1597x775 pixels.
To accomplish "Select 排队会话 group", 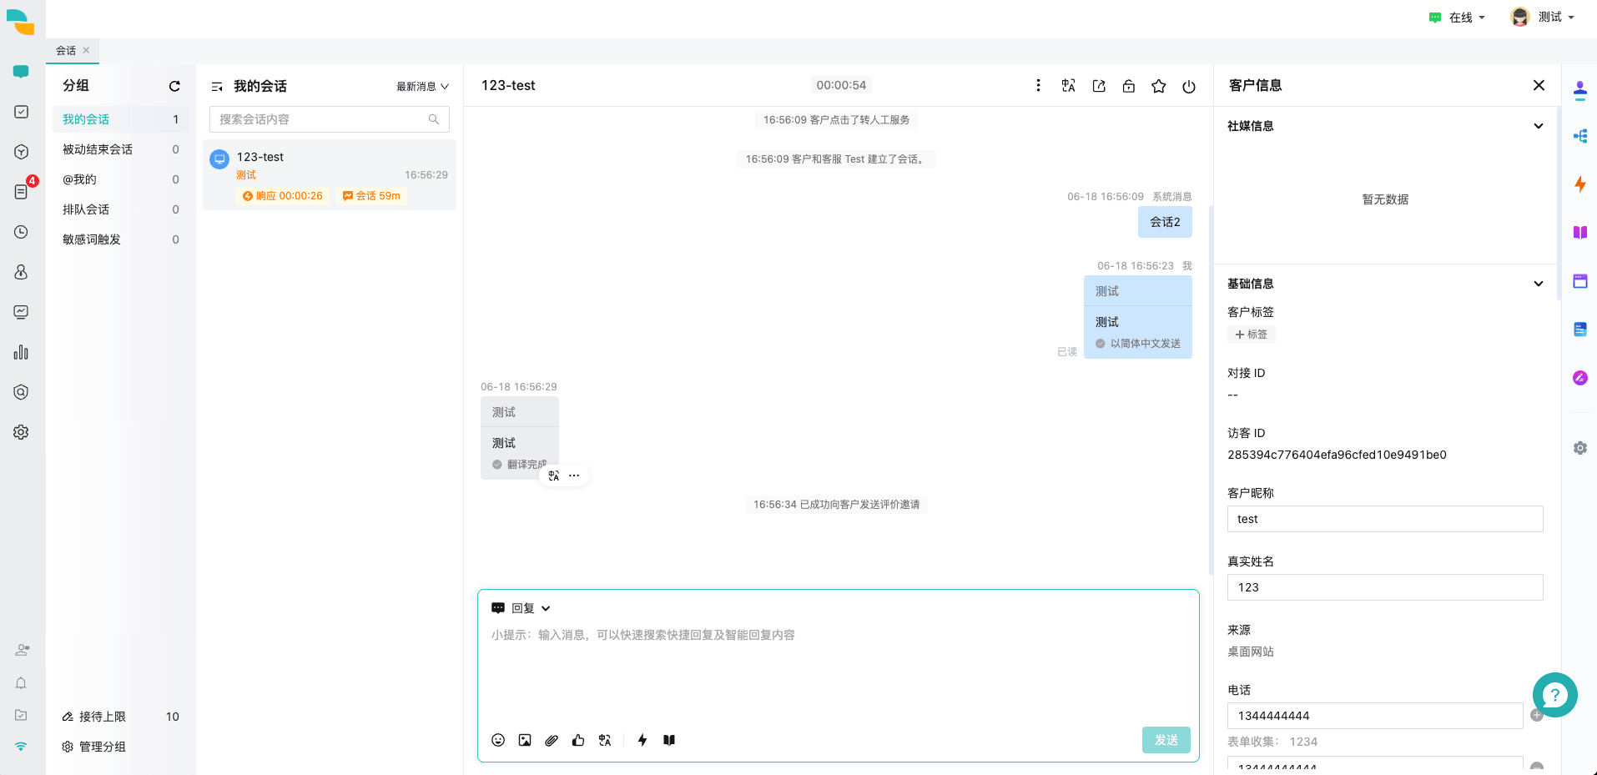I will (121, 209).
